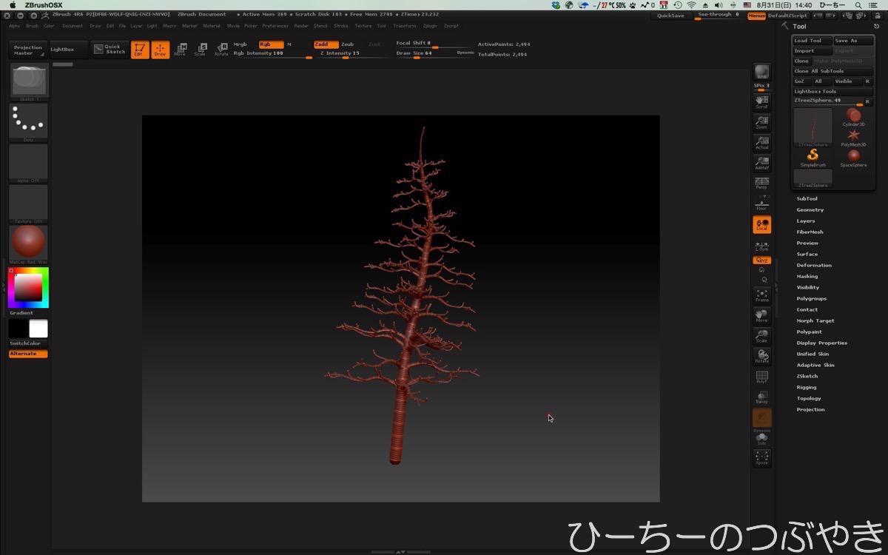The image size is (888, 555).
Task: Select the Draw mode icon
Action: tap(160, 50)
